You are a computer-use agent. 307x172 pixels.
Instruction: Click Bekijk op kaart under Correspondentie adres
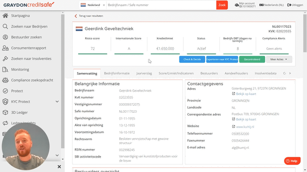pos(246,119)
